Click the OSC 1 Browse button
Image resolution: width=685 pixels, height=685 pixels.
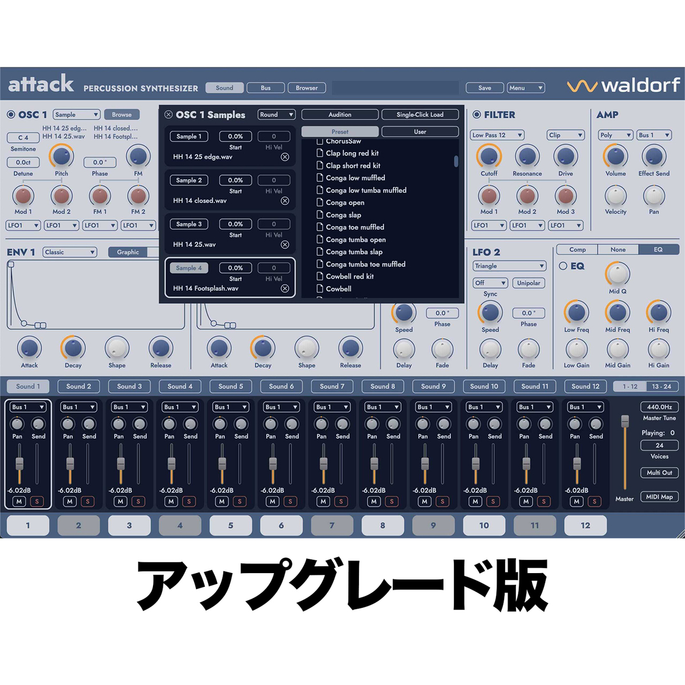[122, 115]
